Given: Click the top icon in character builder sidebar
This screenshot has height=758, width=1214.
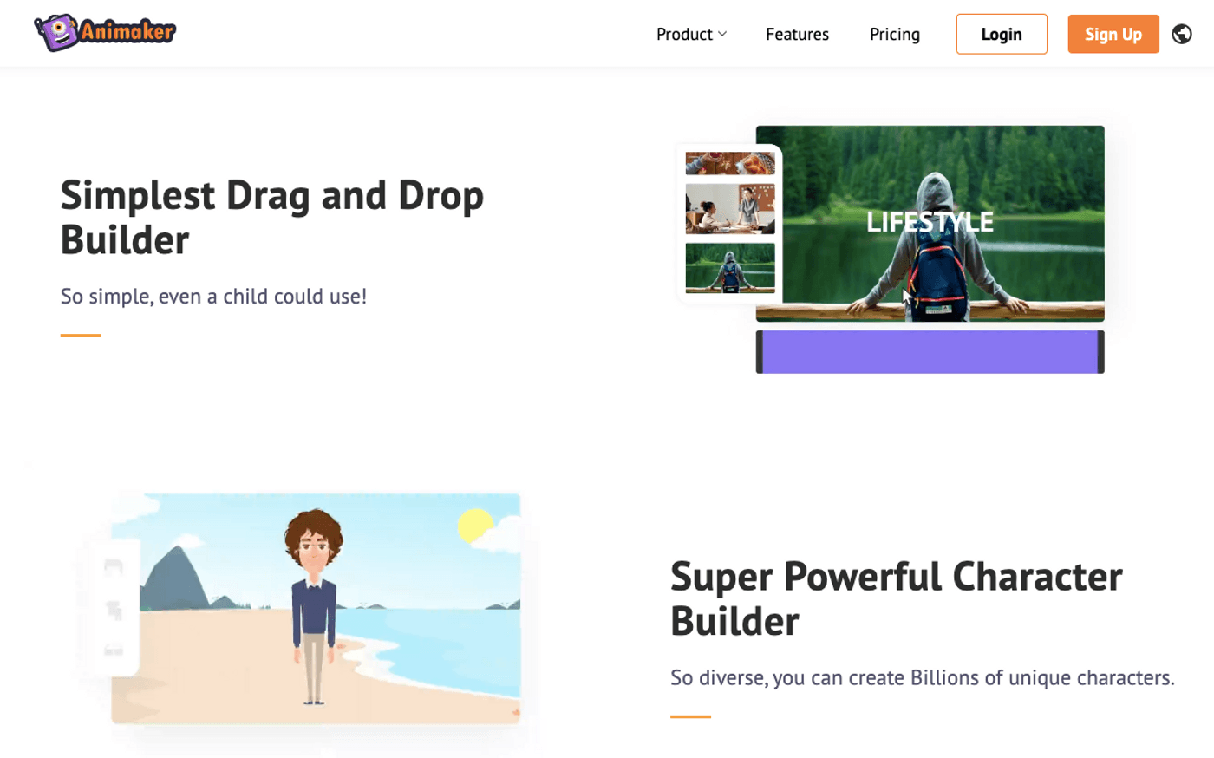Looking at the screenshot, I should 114,567.
